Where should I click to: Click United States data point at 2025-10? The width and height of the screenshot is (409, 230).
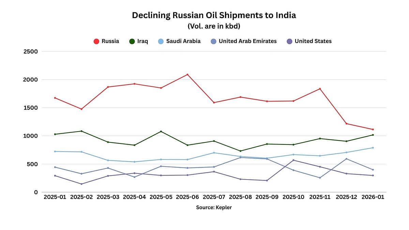click(x=293, y=160)
